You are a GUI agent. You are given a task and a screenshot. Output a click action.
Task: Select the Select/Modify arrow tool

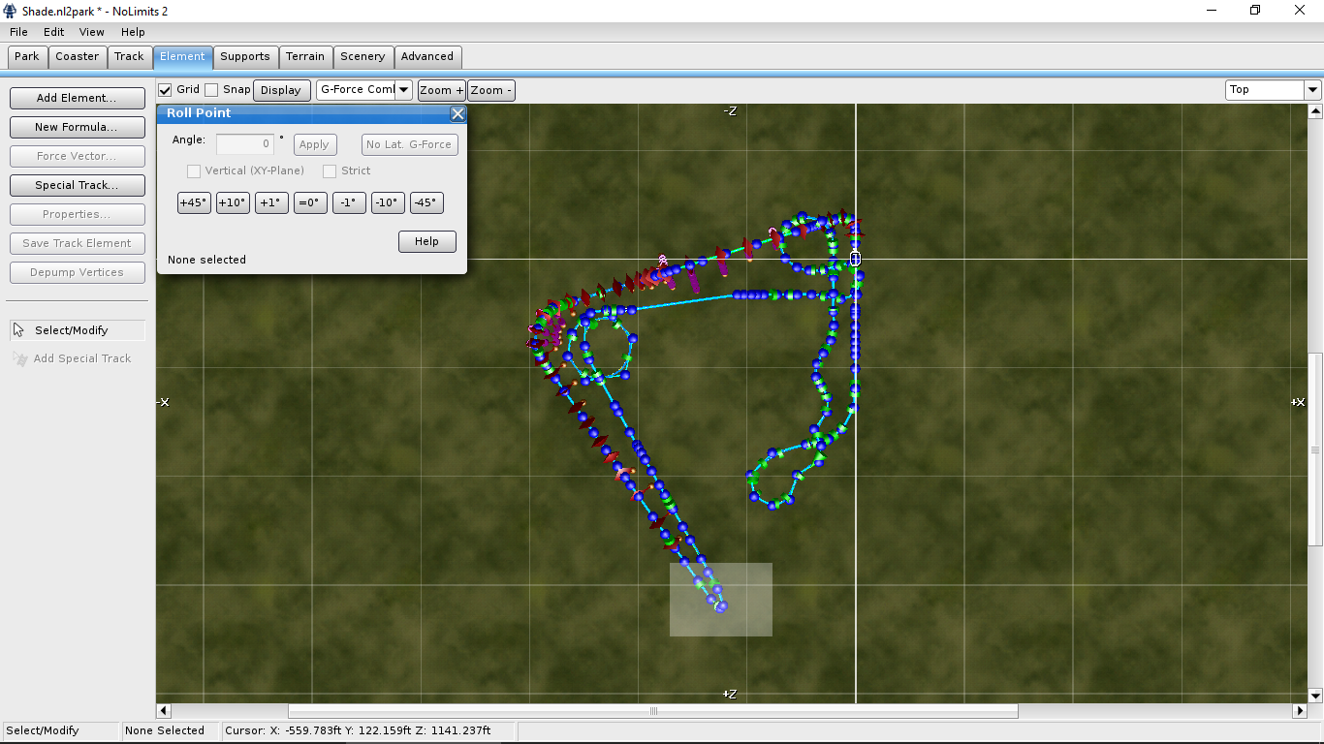coord(77,330)
